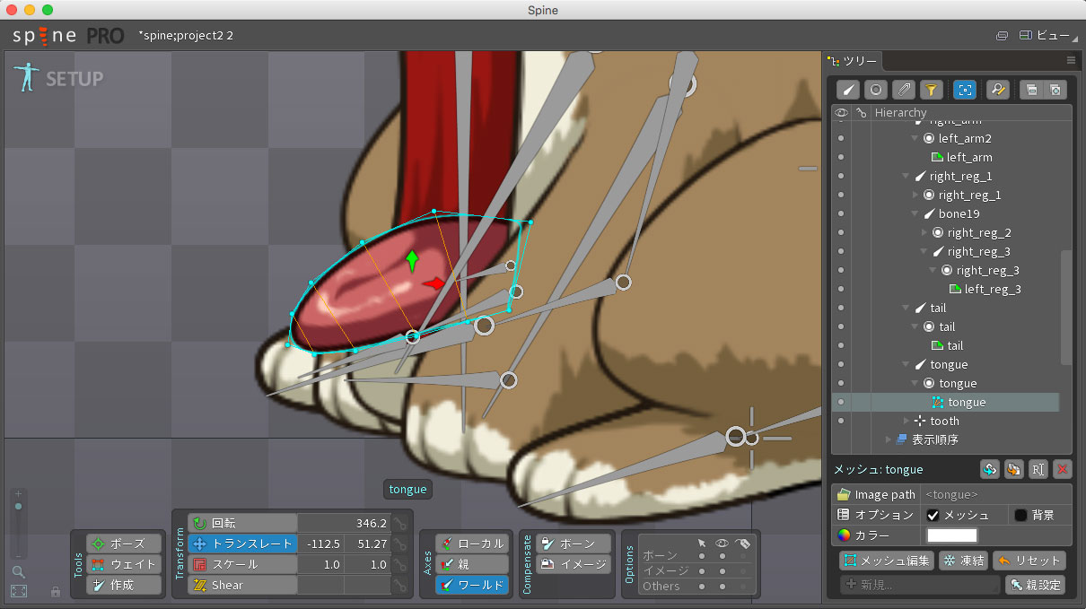Activate the Shear tool

(242, 585)
